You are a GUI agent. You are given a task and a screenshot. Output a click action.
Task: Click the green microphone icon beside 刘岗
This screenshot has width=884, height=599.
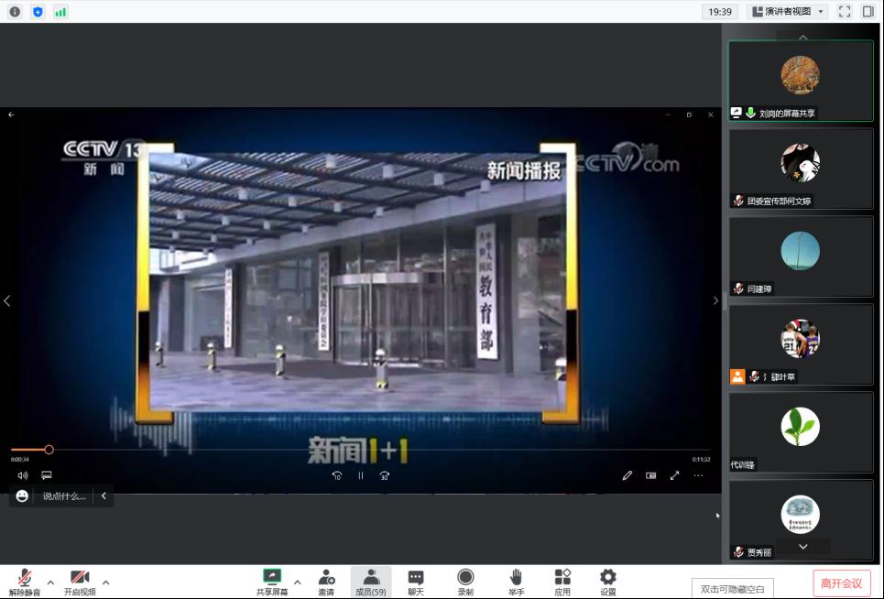(750, 113)
